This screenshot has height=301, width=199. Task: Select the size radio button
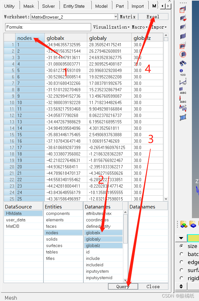182,246
